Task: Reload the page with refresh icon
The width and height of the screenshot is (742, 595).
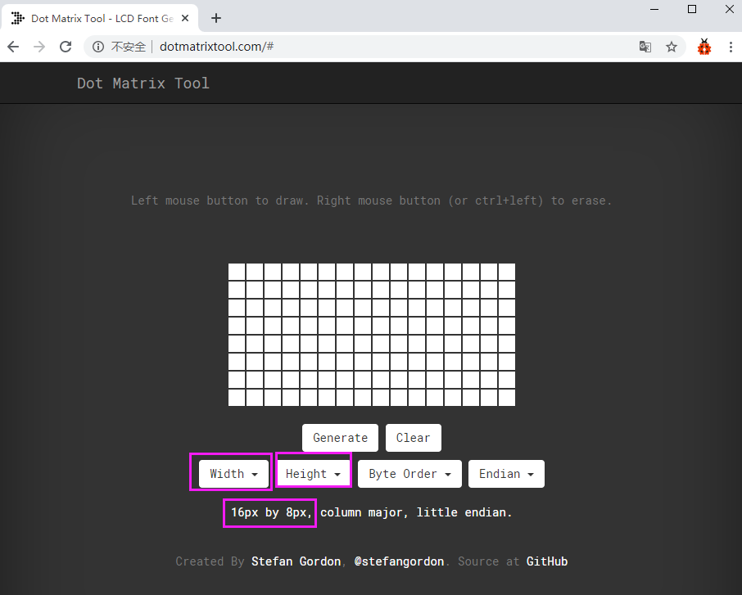Action: [66, 47]
